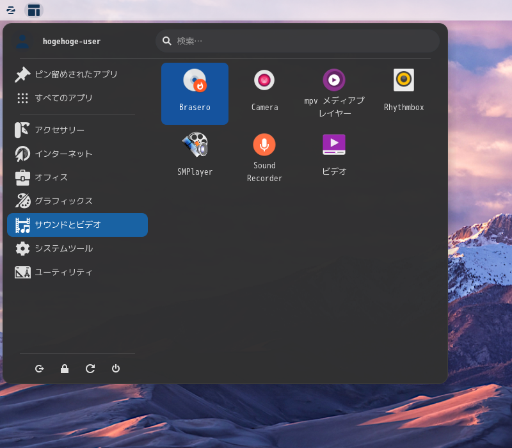This screenshot has height=448, width=512.
Task: Open the Camera app
Action: tap(264, 93)
